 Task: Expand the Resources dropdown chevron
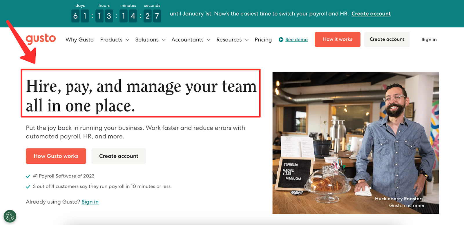247,40
